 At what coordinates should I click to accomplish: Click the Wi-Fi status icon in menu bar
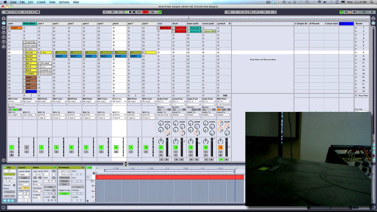click(x=319, y=2)
